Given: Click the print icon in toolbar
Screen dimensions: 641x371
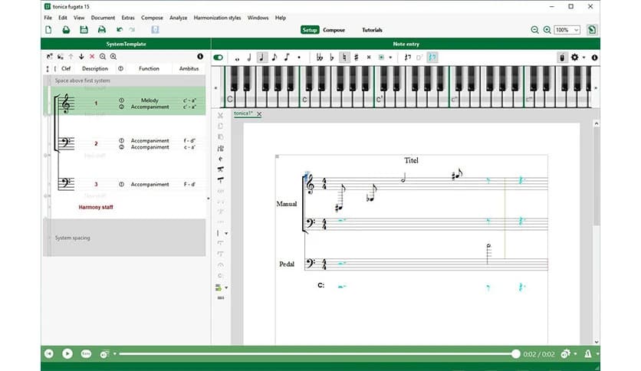Looking at the screenshot, I should click(101, 30).
